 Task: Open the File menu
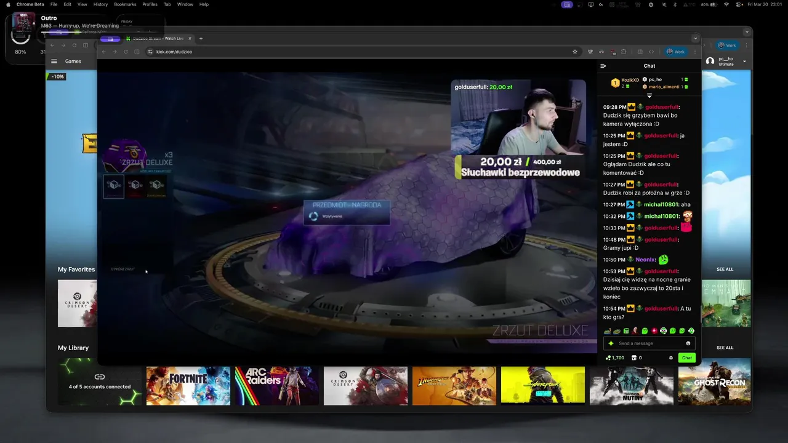coord(54,4)
